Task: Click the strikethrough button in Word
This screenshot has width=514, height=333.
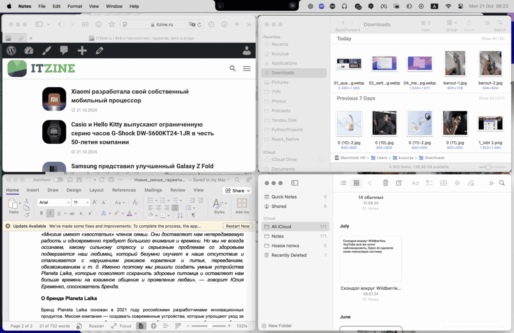Action: pos(72,213)
